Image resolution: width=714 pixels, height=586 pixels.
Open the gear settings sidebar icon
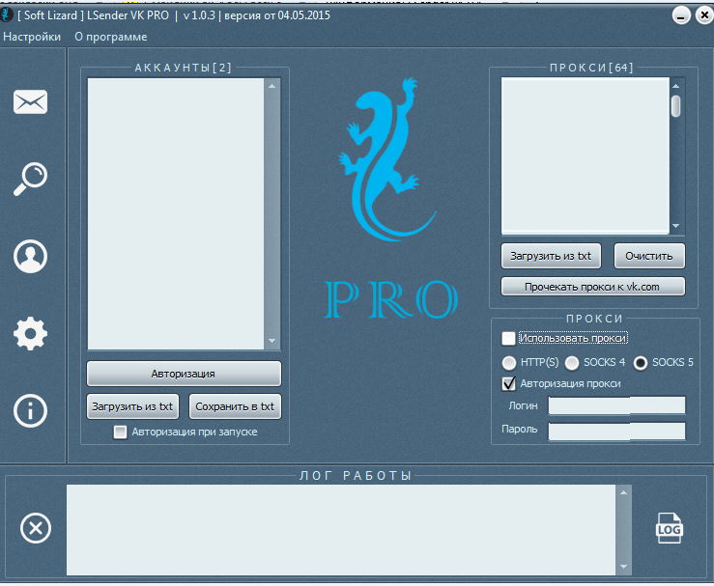coord(30,333)
